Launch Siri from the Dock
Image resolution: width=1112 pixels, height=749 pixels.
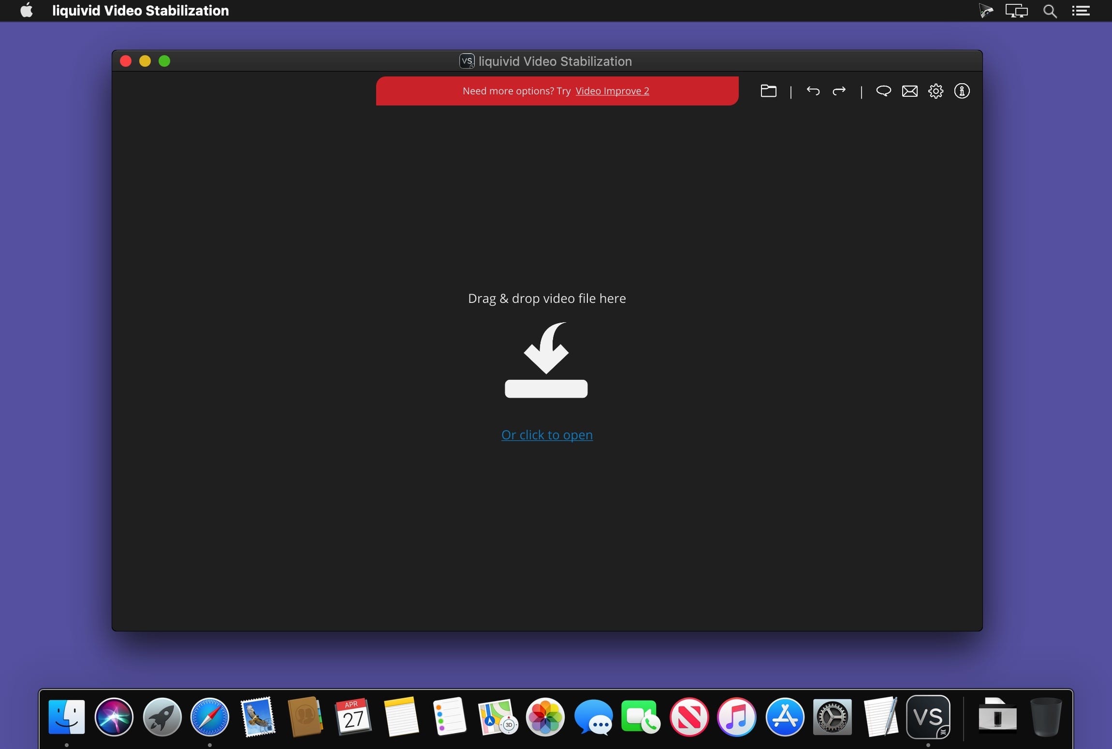[114, 717]
